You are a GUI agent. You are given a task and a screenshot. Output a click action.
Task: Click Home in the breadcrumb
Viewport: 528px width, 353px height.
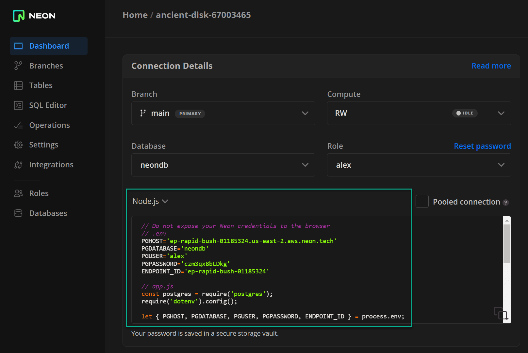click(x=135, y=15)
